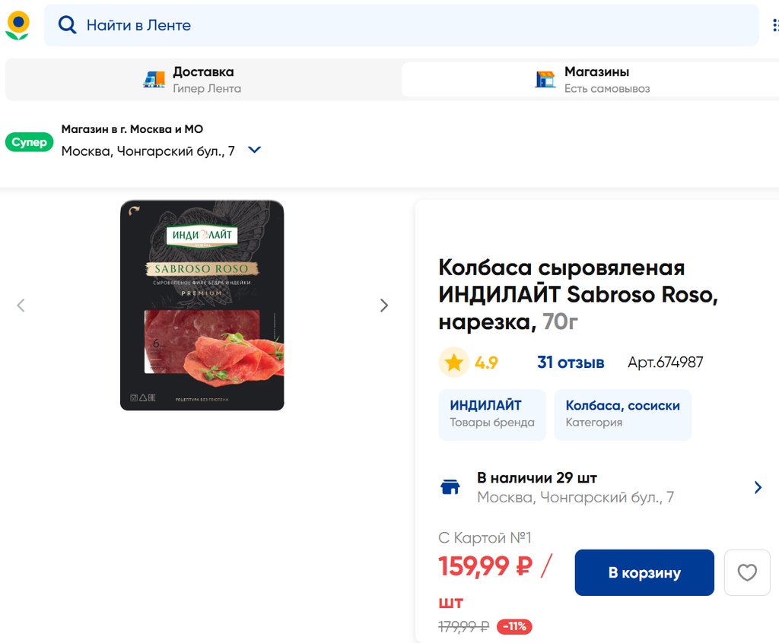Add product to favorites with heart icon

coord(747,572)
